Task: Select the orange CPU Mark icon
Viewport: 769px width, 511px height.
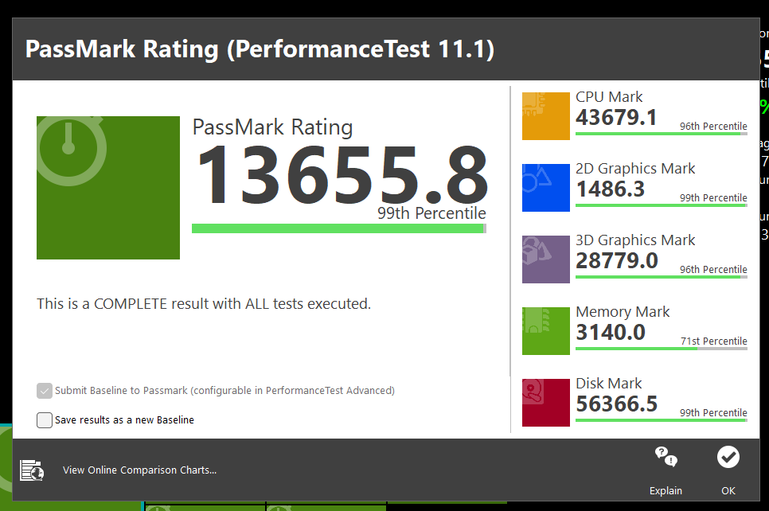Action: point(546,115)
